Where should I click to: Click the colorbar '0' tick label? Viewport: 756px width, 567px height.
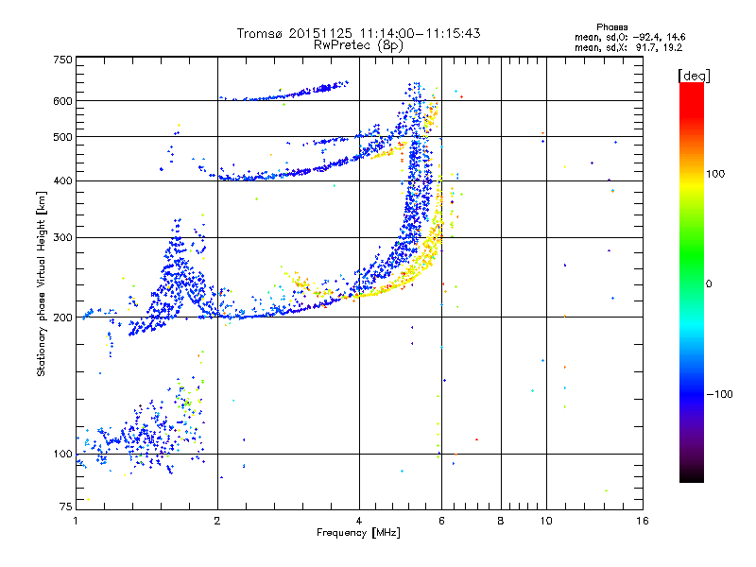click(709, 284)
